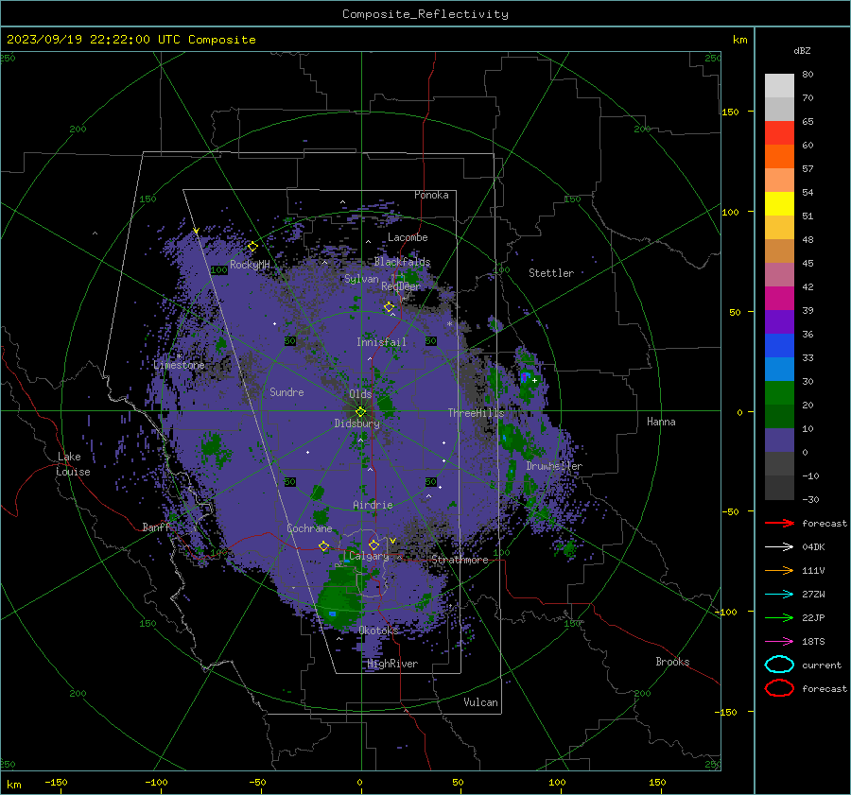This screenshot has width=851, height=795.
Task: Click the dark gray swatch above -30
Action: click(x=779, y=488)
